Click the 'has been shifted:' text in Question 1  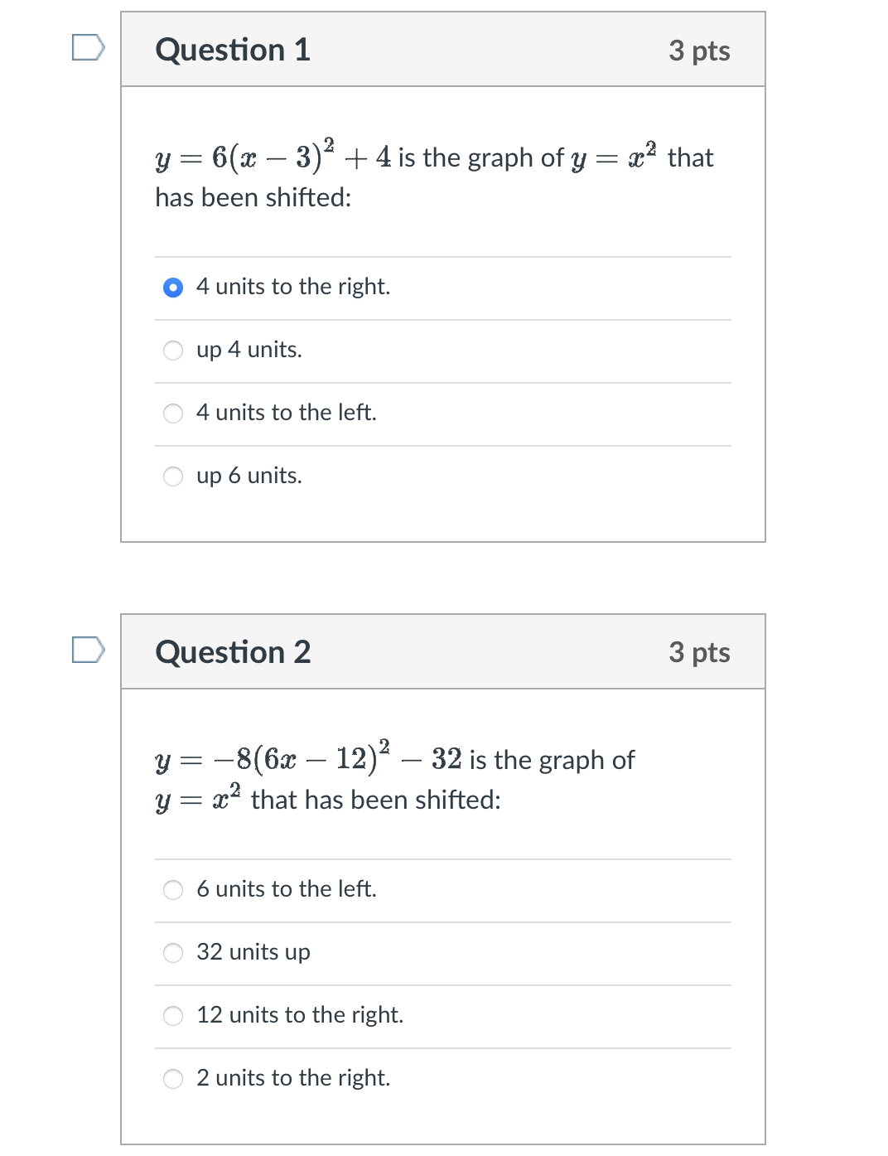[x=253, y=197]
